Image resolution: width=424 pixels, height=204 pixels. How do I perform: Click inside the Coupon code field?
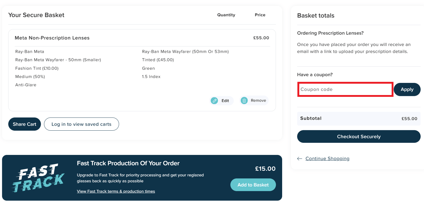[345, 89]
